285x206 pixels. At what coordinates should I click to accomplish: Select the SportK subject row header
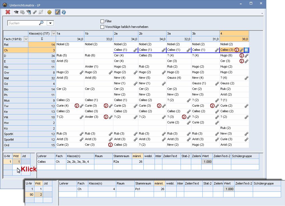(16, 134)
